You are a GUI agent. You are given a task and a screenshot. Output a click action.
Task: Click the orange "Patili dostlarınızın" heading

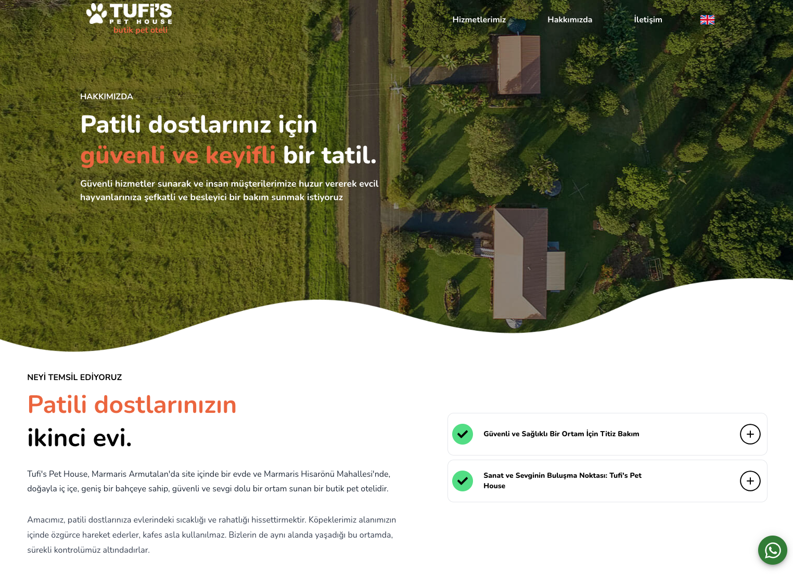click(132, 405)
